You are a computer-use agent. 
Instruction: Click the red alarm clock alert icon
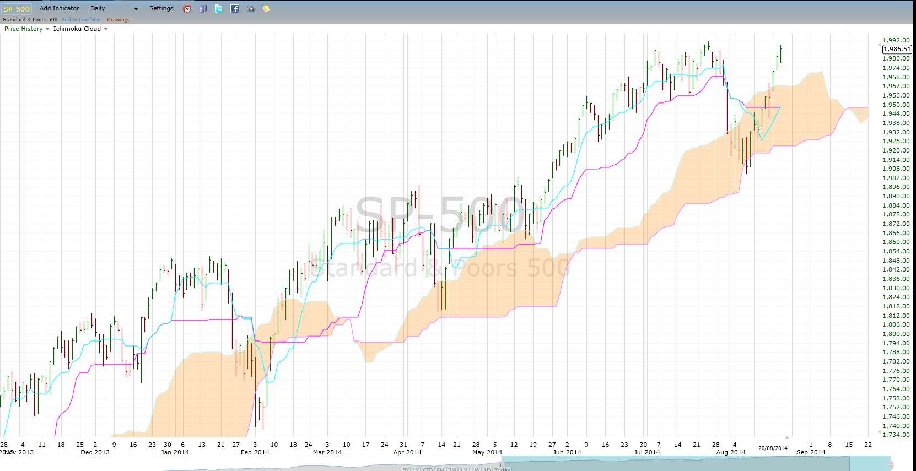[x=187, y=9]
